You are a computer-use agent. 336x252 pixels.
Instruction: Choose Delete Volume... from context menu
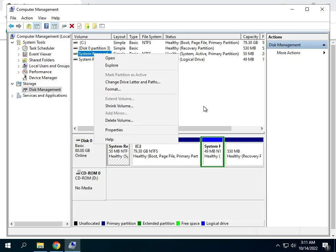point(136,120)
